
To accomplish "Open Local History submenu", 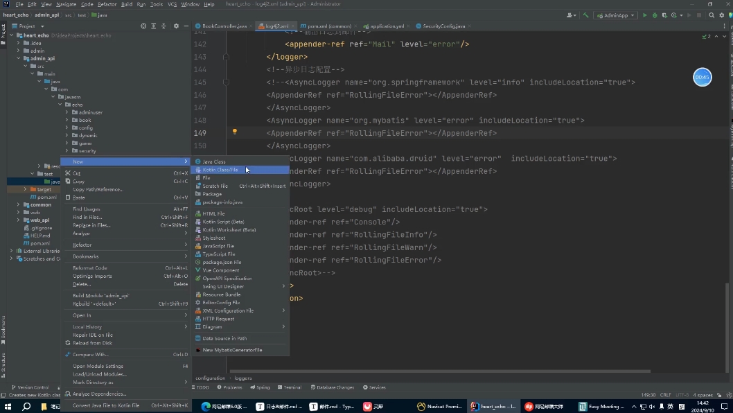I will [125, 327].
